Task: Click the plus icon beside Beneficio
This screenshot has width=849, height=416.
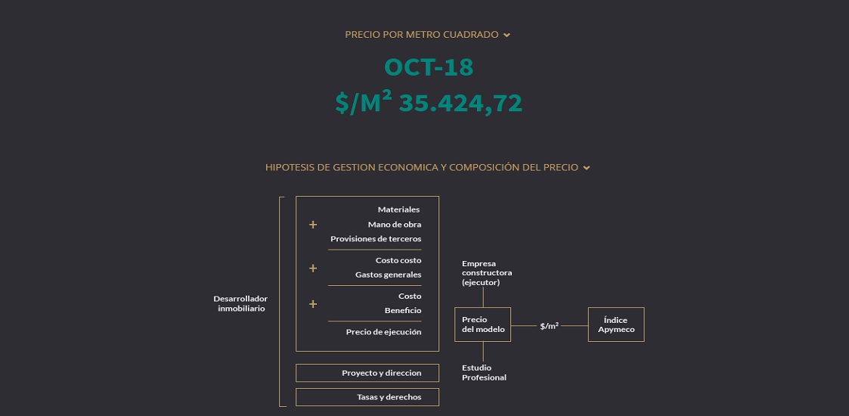Action: 312,304
